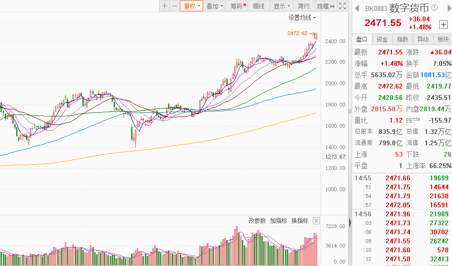The width and height of the screenshot is (452, 266).
Task: Select the 异动 tab
Action: click(x=423, y=39)
